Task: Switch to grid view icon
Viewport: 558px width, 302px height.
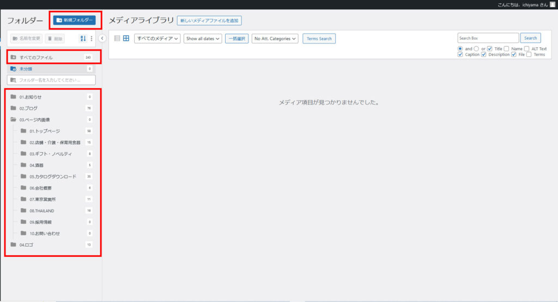Action: (x=126, y=39)
